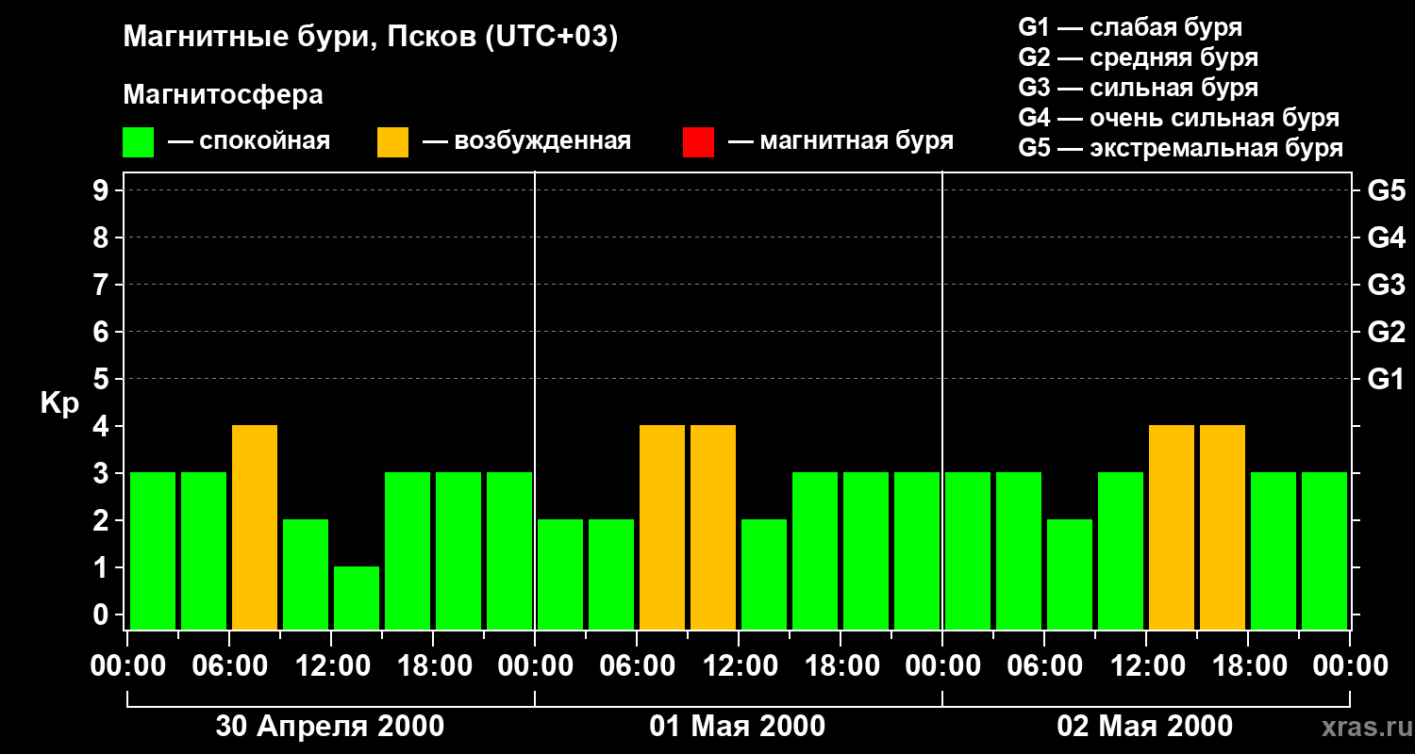
Task: Click the 06:00–09:00 Kp 2 bar on 02 Мая
Action: tap(1070, 574)
